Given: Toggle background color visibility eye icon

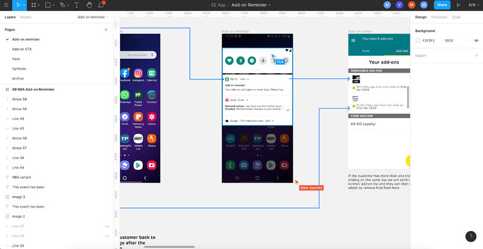Looking at the screenshot, I should [476, 41].
